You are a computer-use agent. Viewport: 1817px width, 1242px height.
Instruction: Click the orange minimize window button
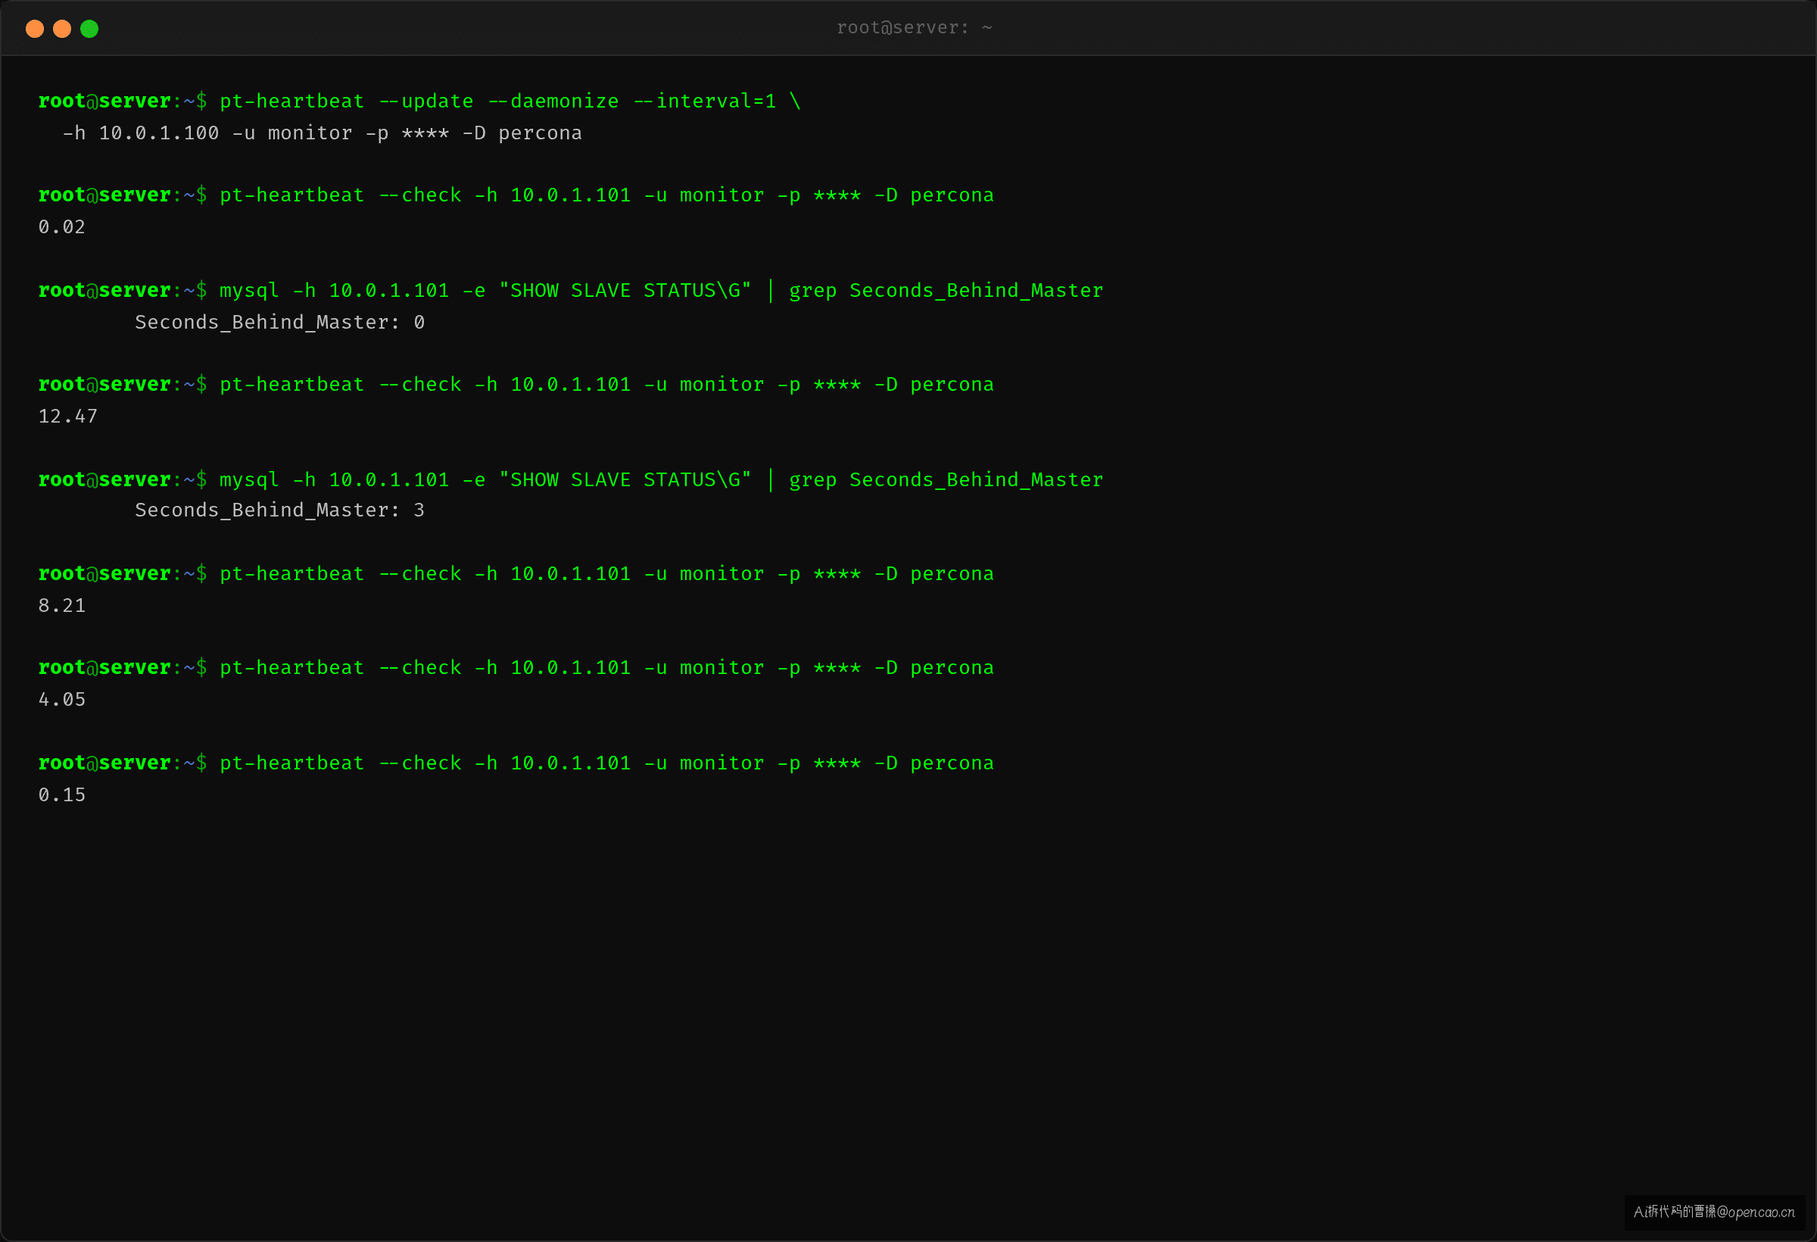tap(62, 29)
